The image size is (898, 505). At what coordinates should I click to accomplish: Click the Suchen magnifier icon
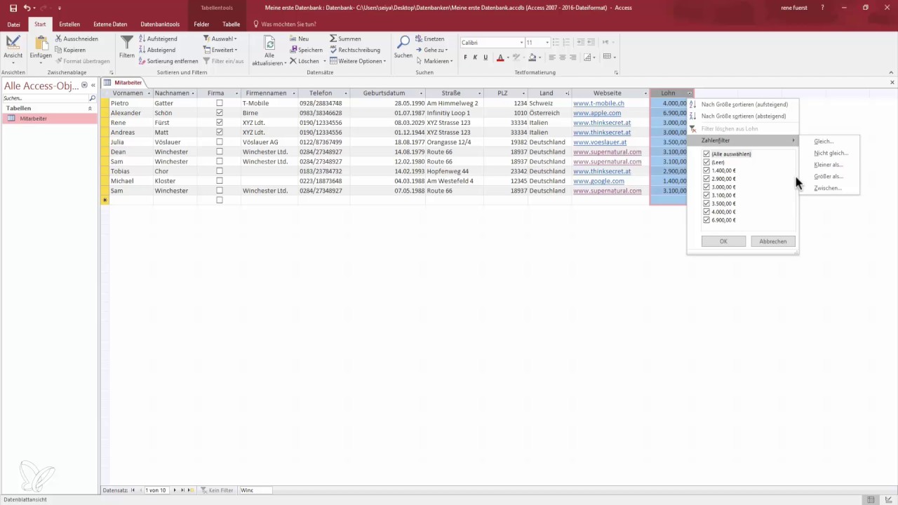pos(403,43)
